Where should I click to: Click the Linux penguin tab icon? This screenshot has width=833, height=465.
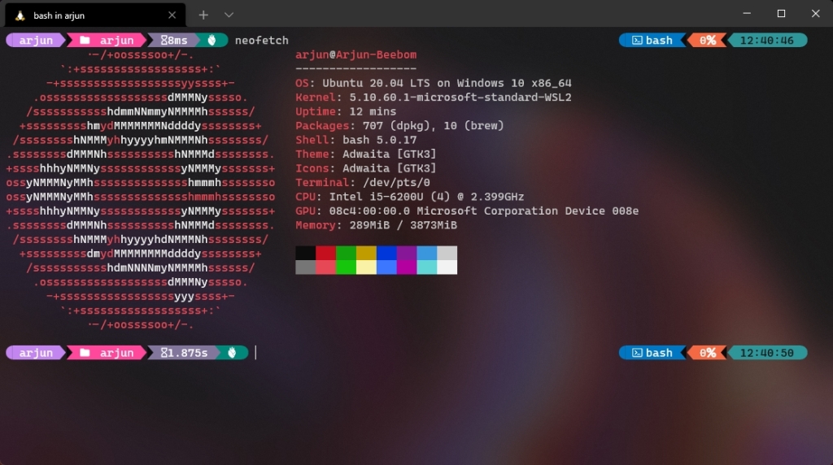tap(20, 15)
